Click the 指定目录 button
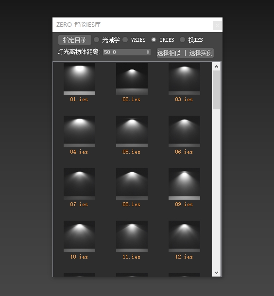274x296 pixels. pyautogui.click(x=75, y=40)
